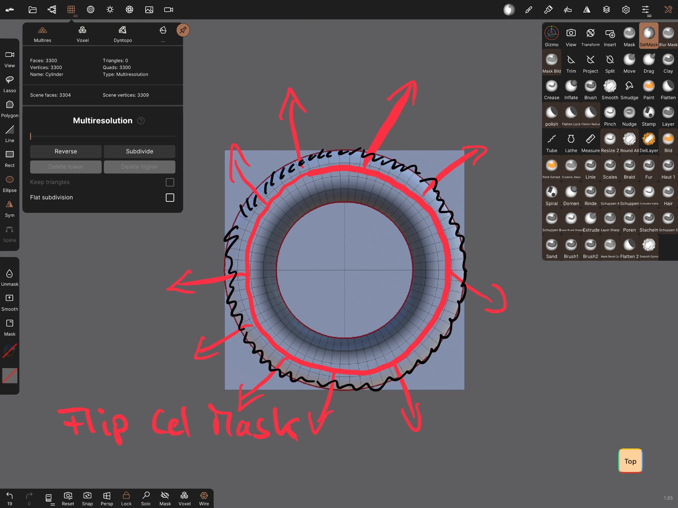This screenshot has height=508, width=678.
Task: Click the Undo arrow icon
Action: [x=10, y=495]
